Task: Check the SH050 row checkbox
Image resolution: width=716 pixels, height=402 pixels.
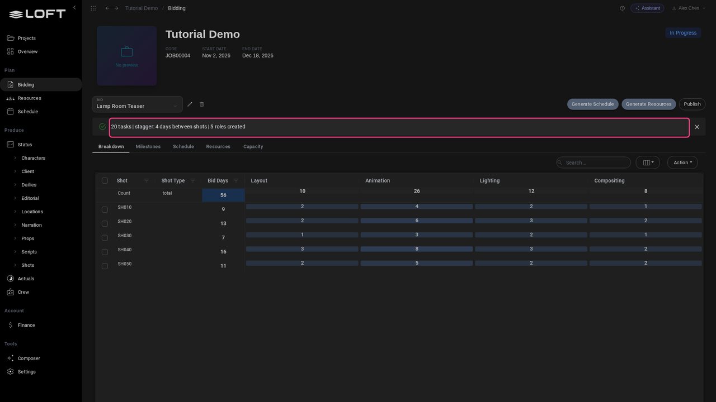Action: point(105,266)
